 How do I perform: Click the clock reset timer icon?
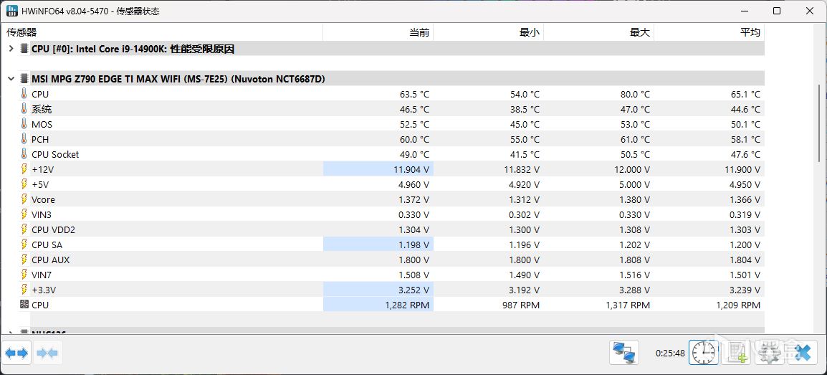point(704,353)
